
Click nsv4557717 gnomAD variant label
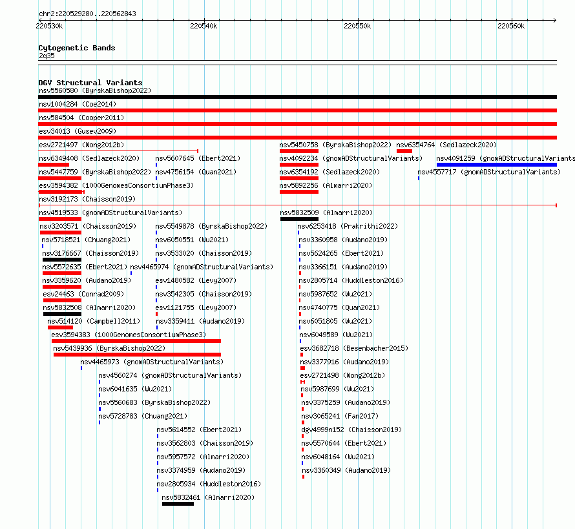489,172
